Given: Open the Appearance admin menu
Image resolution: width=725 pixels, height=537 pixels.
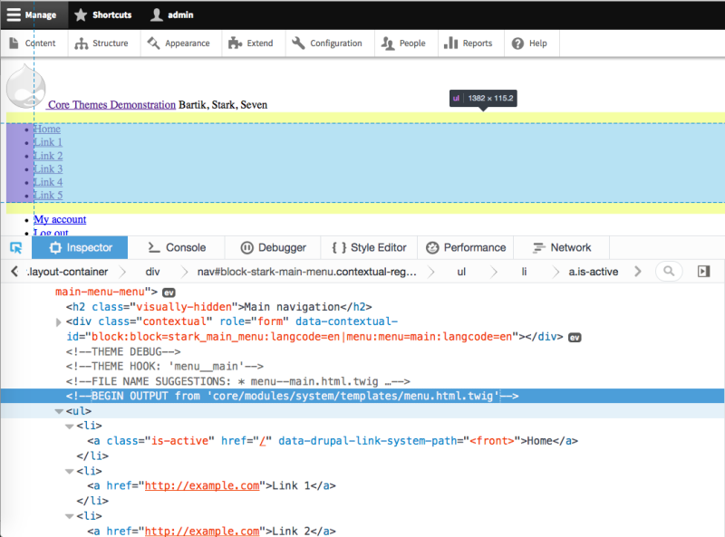Looking at the screenshot, I should pyautogui.click(x=180, y=43).
